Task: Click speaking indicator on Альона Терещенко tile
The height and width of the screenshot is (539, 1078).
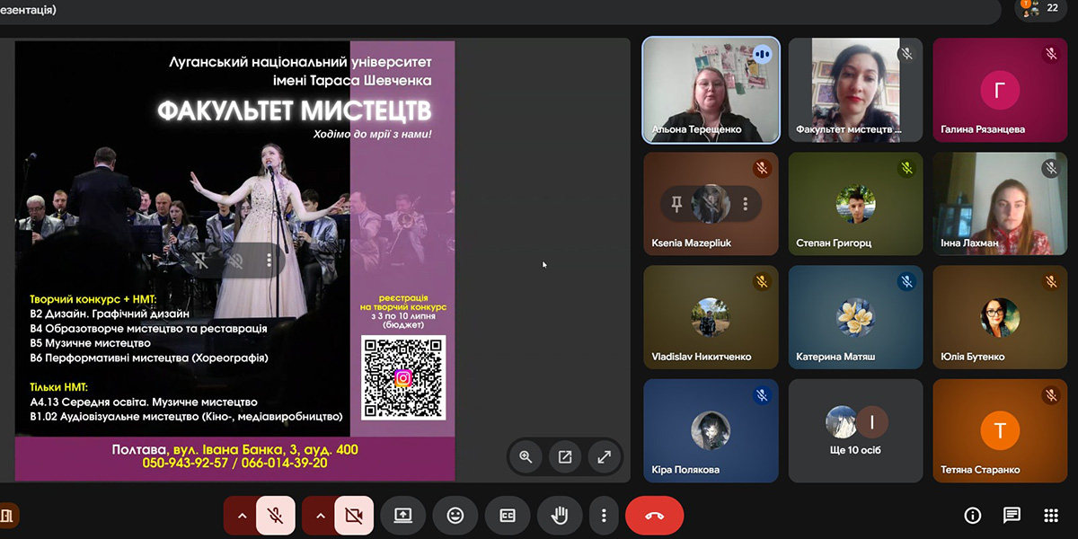Action: [x=763, y=54]
